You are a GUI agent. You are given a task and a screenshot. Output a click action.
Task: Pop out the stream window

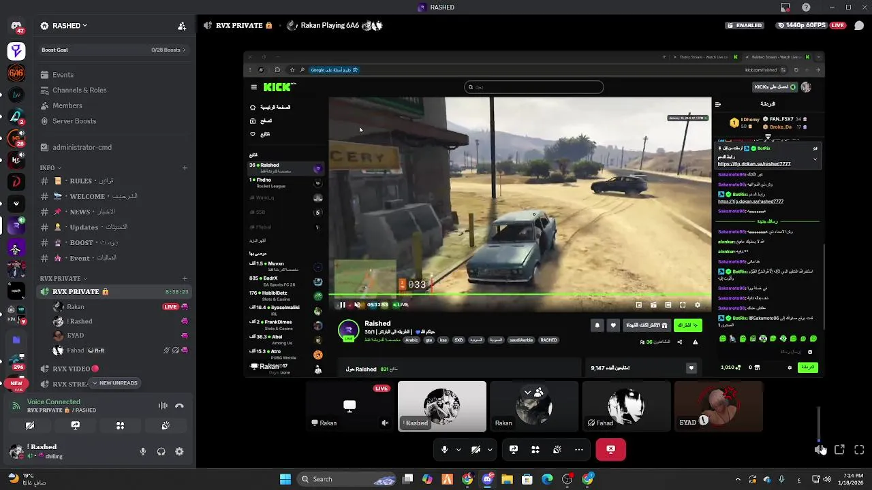(839, 449)
